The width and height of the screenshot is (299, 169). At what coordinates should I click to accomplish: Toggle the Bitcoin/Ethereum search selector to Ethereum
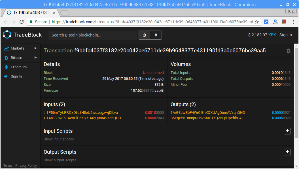coord(156,35)
